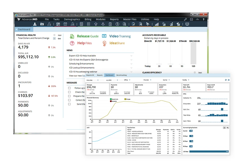This screenshot has height=168, width=244.
Task: Expand 'ICD-10 Ask the Experts' news chevron
Action: click(131, 60)
